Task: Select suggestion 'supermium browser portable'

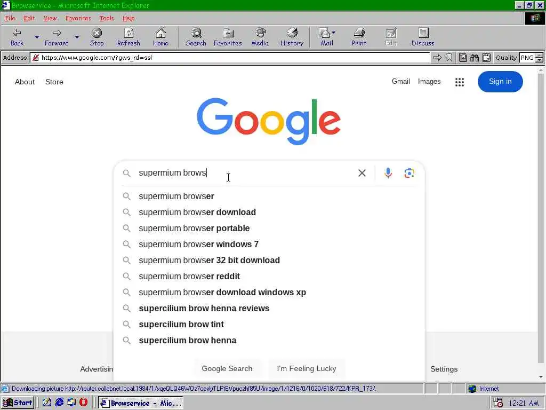Action: pos(269,228)
